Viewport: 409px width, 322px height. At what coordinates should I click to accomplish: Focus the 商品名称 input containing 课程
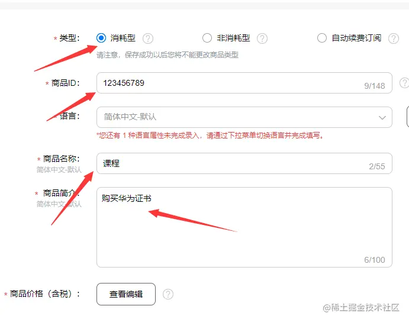click(x=244, y=163)
